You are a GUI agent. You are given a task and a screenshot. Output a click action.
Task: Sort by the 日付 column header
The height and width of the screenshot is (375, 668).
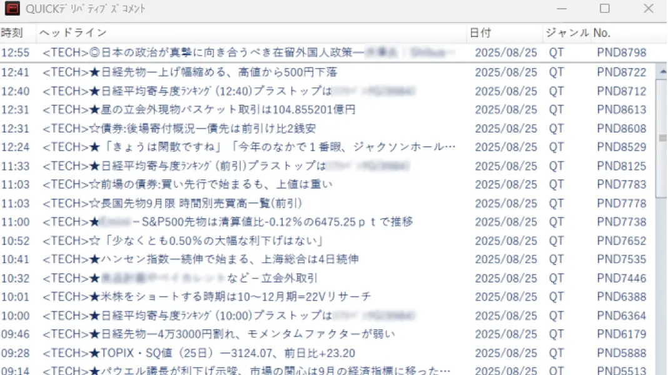[x=480, y=32]
